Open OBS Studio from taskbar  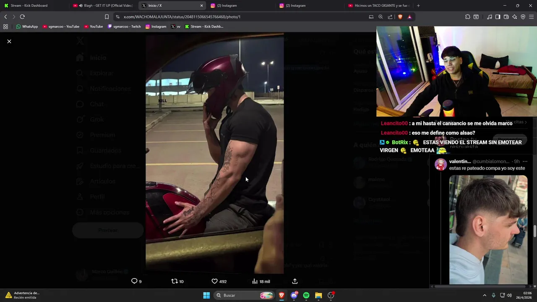click(331, 295)
